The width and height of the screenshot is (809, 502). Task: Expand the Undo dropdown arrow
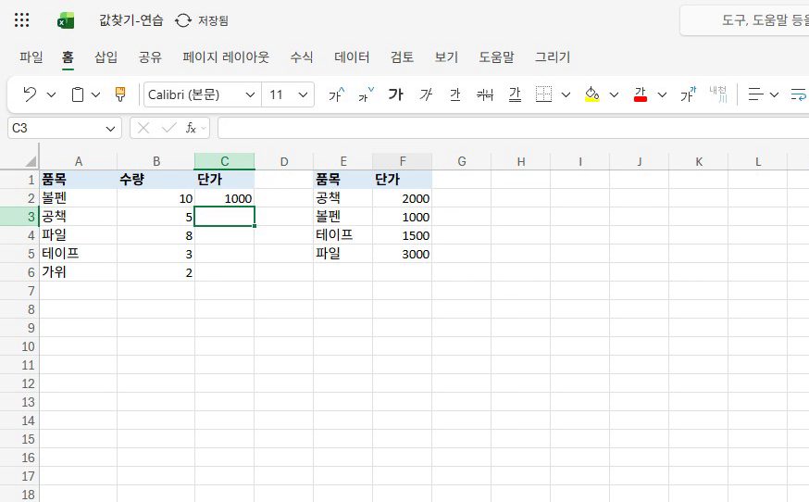pyautogui.click(x=51, y=95)
